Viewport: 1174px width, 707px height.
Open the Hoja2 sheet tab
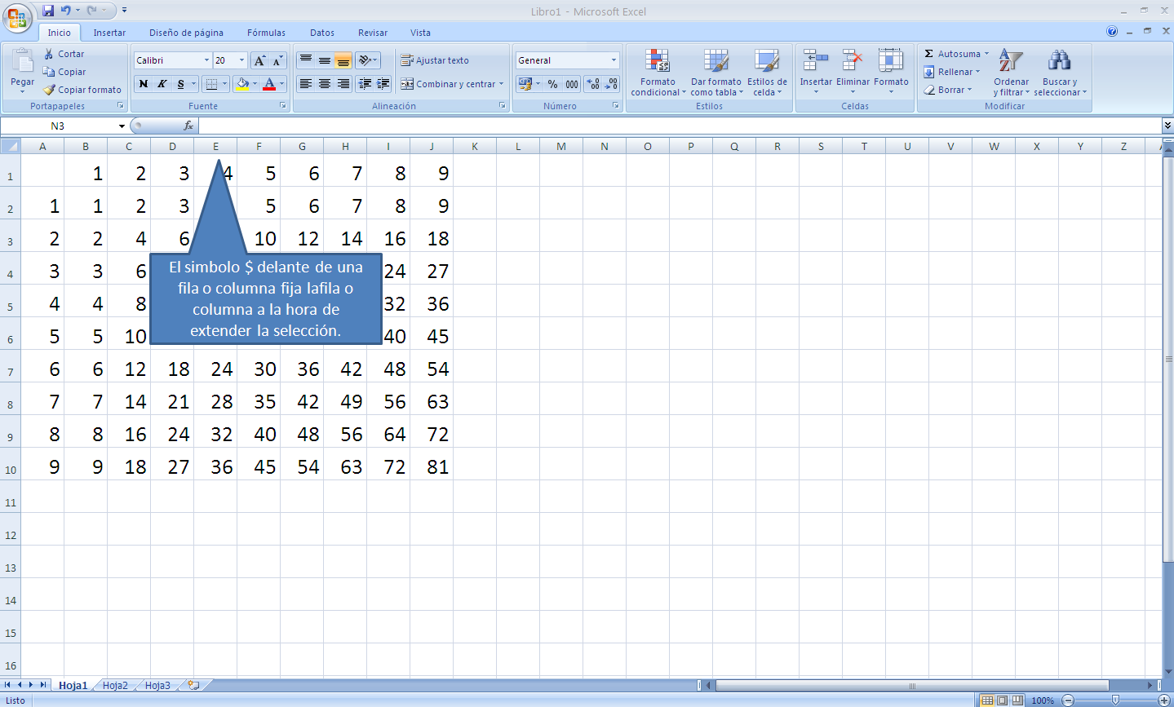pyautogui.click(x=114, y=685)
